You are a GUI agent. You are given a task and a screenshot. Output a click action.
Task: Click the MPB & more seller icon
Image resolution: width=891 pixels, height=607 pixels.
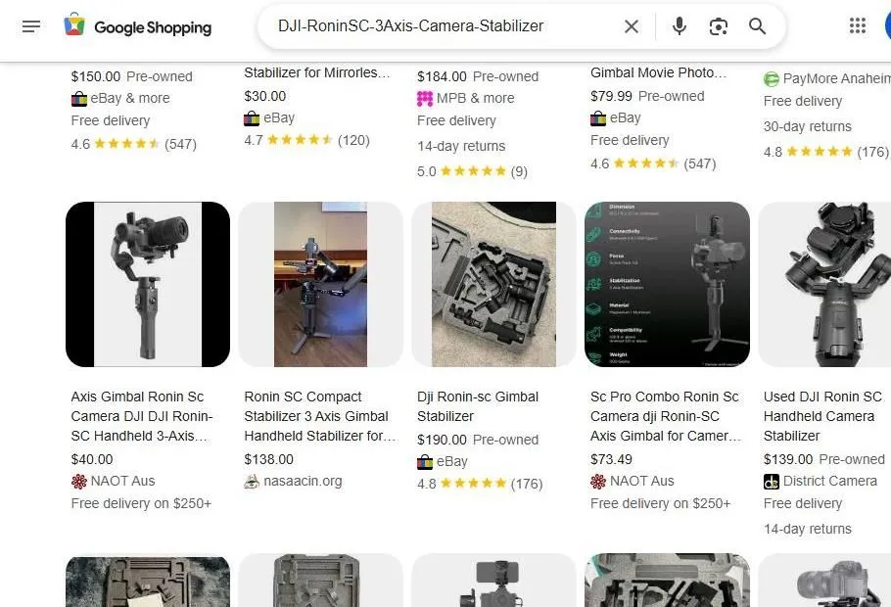(424, 98)
